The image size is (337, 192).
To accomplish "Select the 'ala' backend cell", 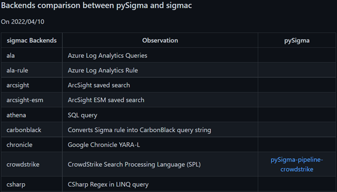I will pyautogui.click(x=32, y=56).
